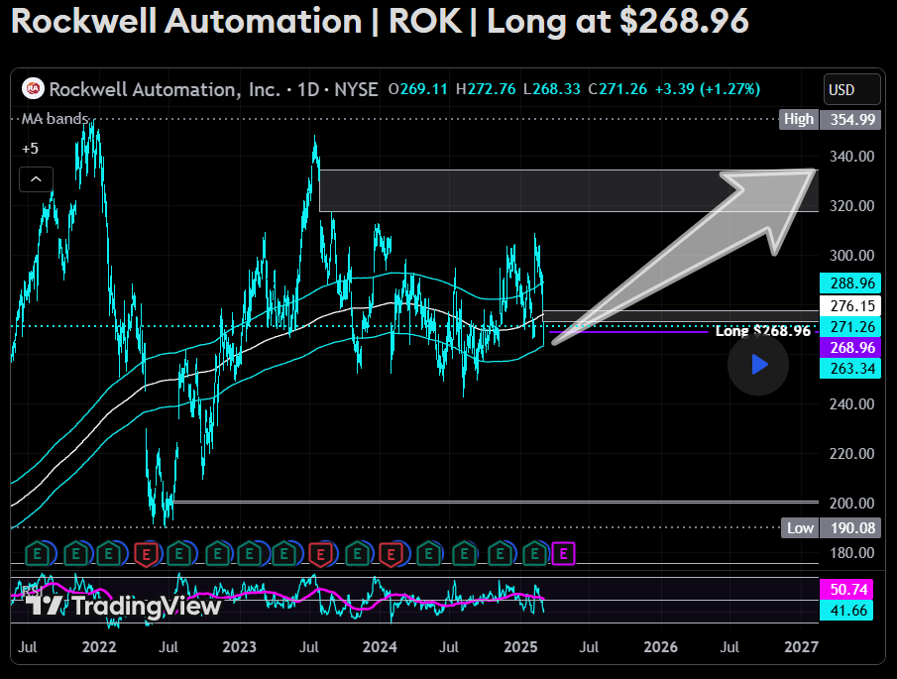Expand the +5 hidden indicators
Screen dimensions: 897x679
(30, 149)
